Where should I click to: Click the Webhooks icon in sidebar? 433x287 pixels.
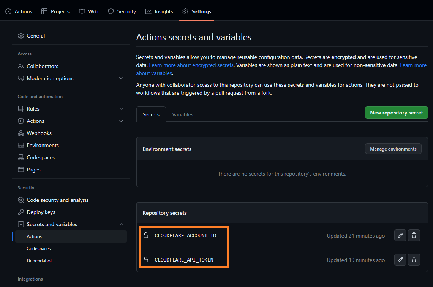pos(21,133)
